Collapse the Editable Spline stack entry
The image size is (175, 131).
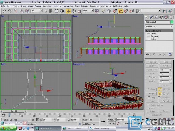(147, 31)
